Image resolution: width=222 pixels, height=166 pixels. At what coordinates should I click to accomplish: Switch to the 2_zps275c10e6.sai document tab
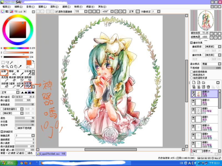point(51,154)
